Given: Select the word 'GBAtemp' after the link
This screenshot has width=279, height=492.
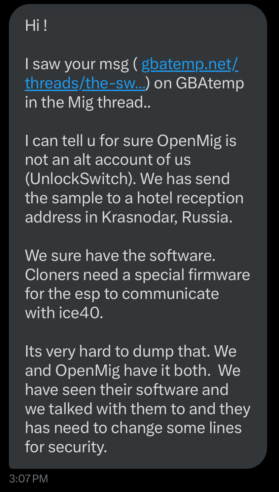Looking at the screenshot, I should pyautogui.click(x=210, y=83).
